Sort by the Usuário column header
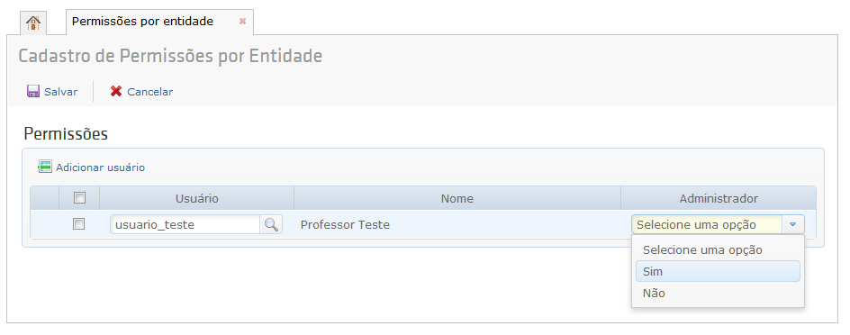 click(197, 198)
